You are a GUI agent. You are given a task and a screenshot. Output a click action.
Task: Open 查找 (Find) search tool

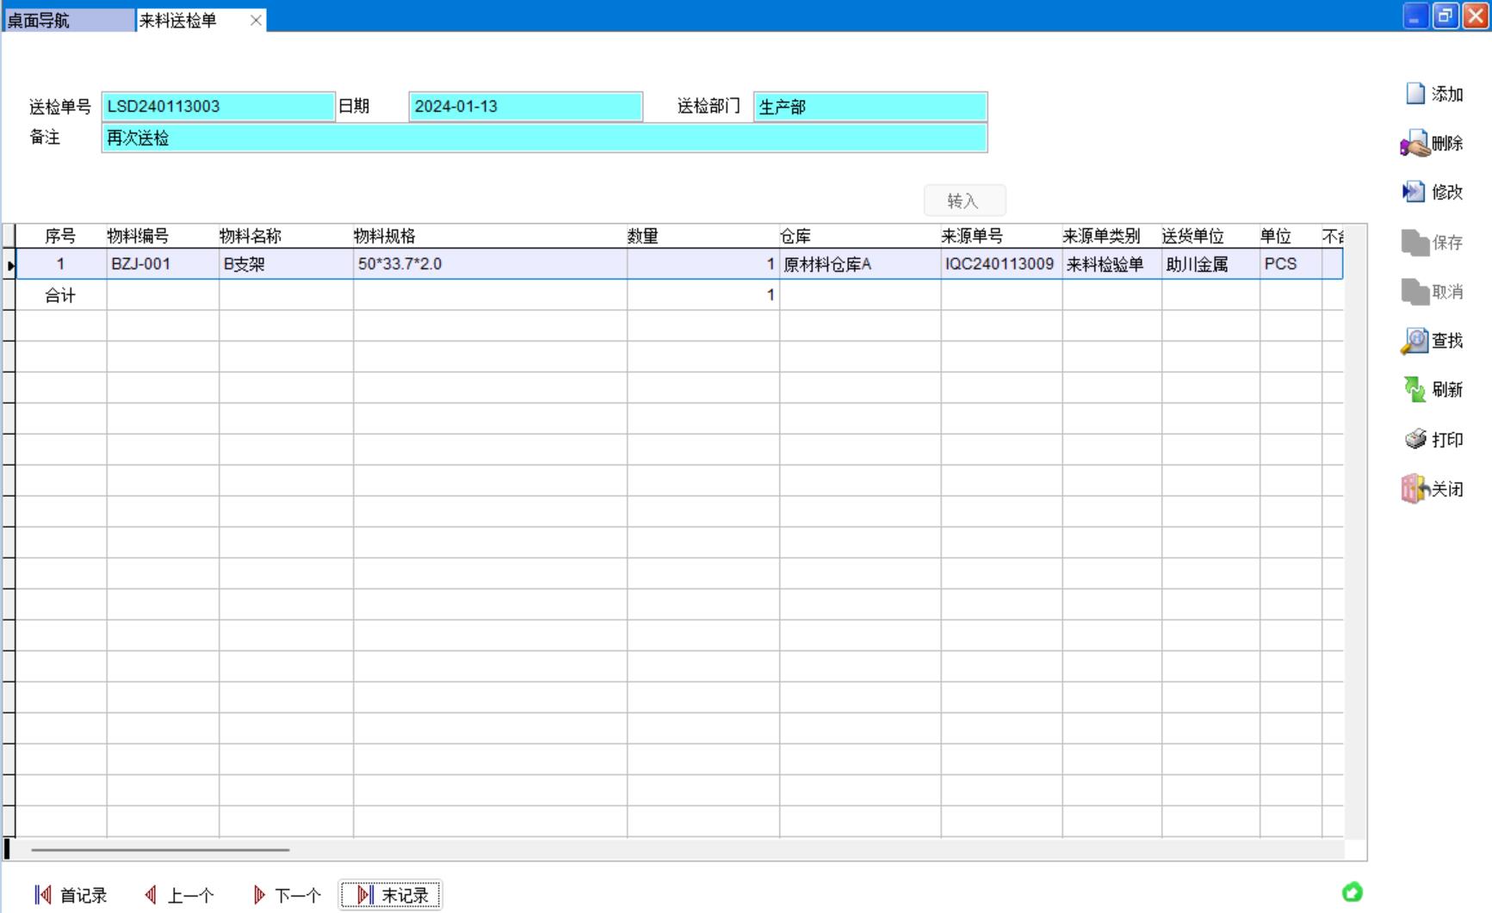coord(1415,342)
